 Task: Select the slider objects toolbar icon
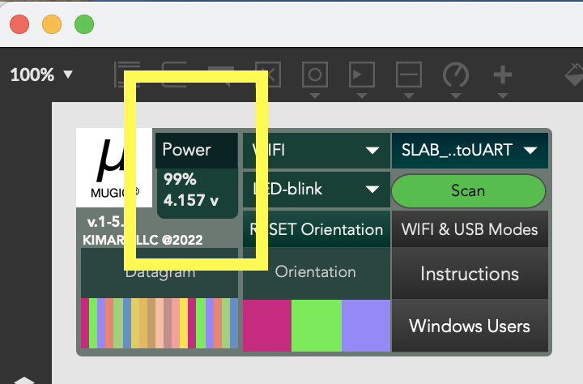409,75
